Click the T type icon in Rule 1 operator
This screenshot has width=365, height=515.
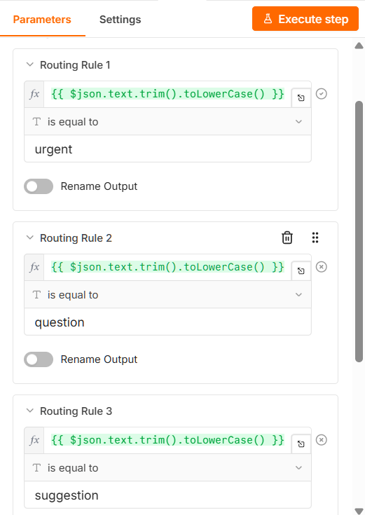coord(37,121)
